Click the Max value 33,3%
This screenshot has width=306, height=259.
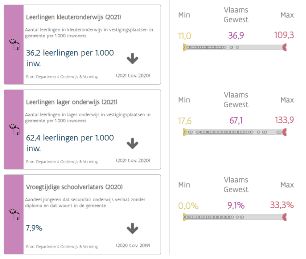pyautogui.click(x=282, y=205)
